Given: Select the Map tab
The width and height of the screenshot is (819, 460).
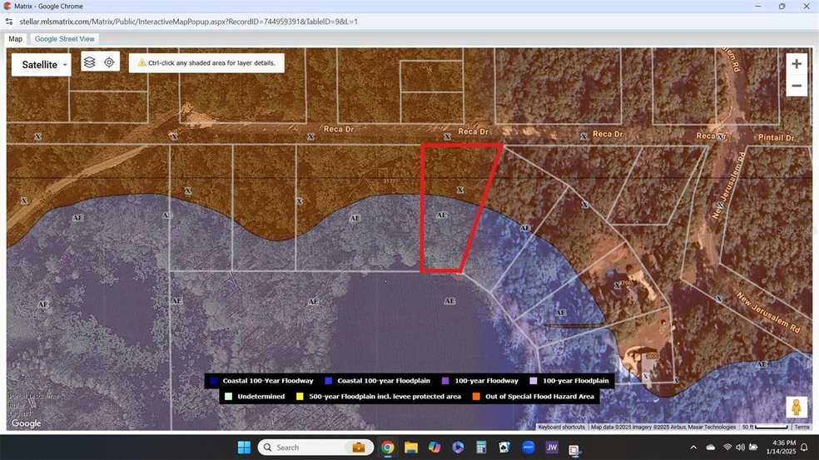Looking at the screenshot, I should pyautogui.click(x=15, y=39).
